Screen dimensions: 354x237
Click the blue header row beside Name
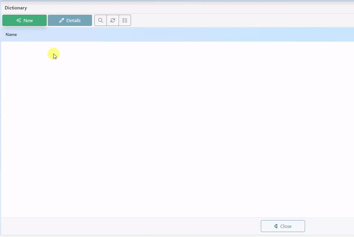pyautogui.click(x=177, y=35)
